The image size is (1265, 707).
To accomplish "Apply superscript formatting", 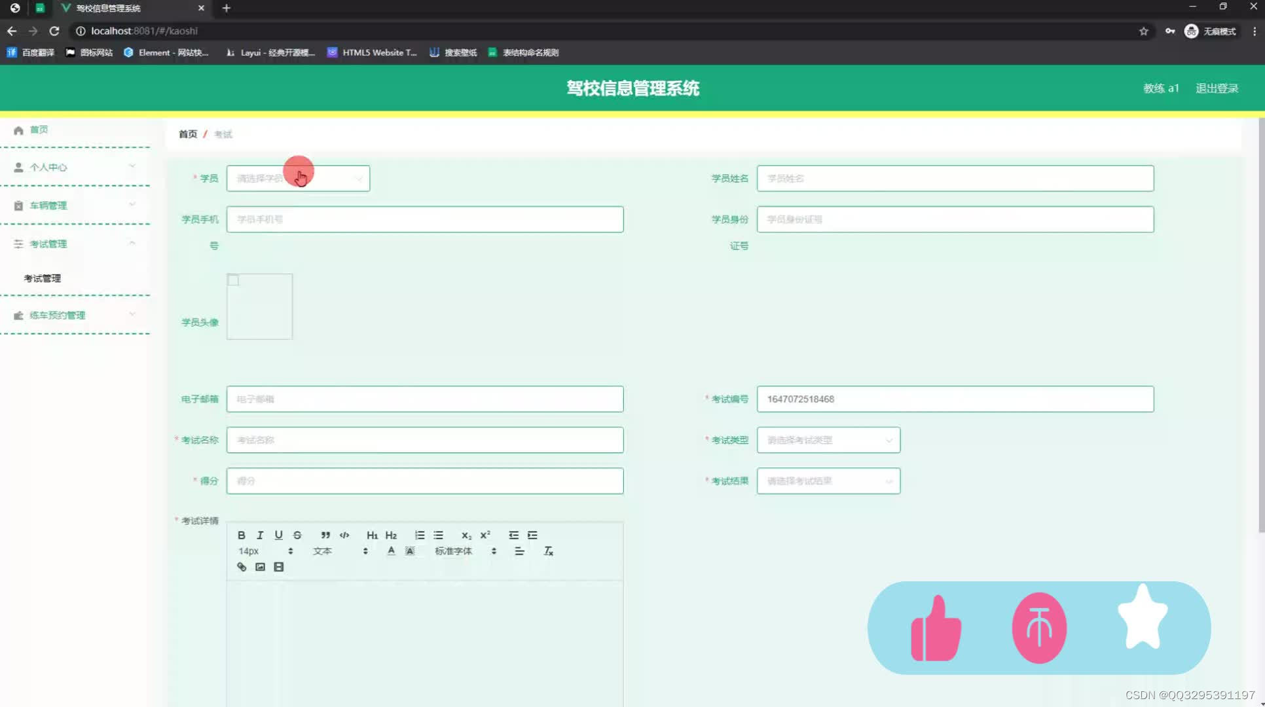I will click(x=485, y=535).
